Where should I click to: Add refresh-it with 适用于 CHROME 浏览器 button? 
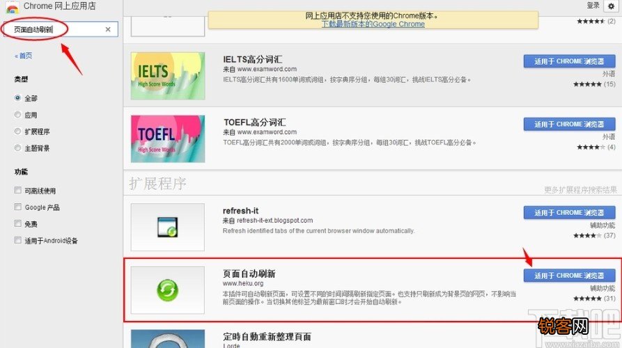(569, 213)
